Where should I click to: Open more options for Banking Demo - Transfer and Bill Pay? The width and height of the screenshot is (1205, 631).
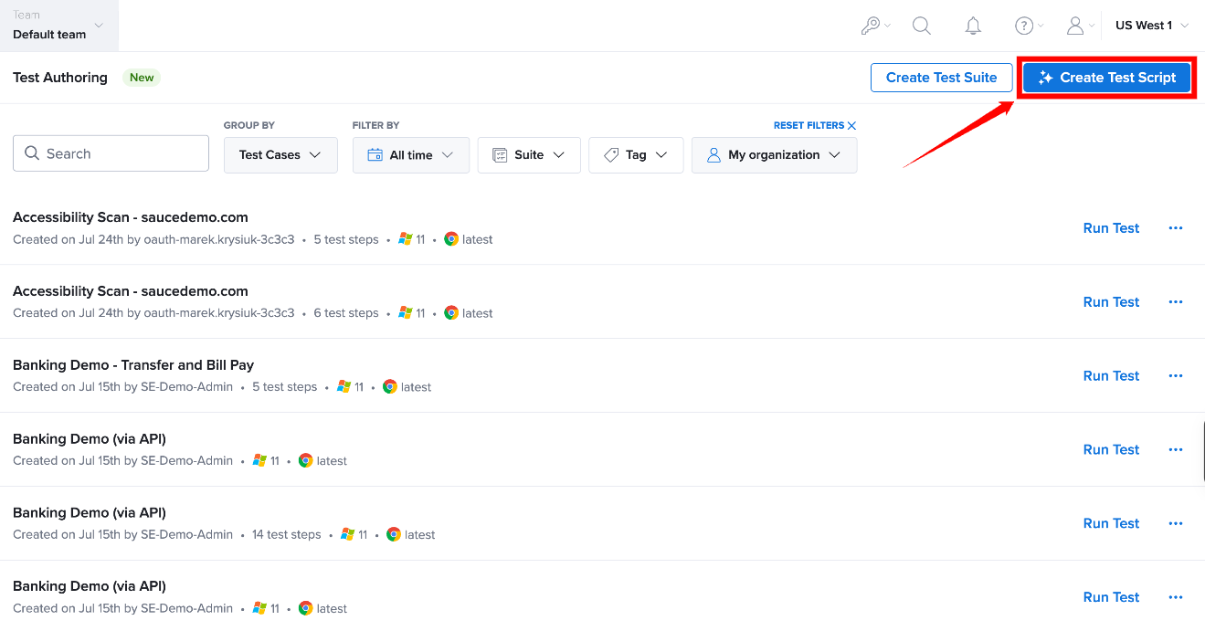[x=1176, y=376]
